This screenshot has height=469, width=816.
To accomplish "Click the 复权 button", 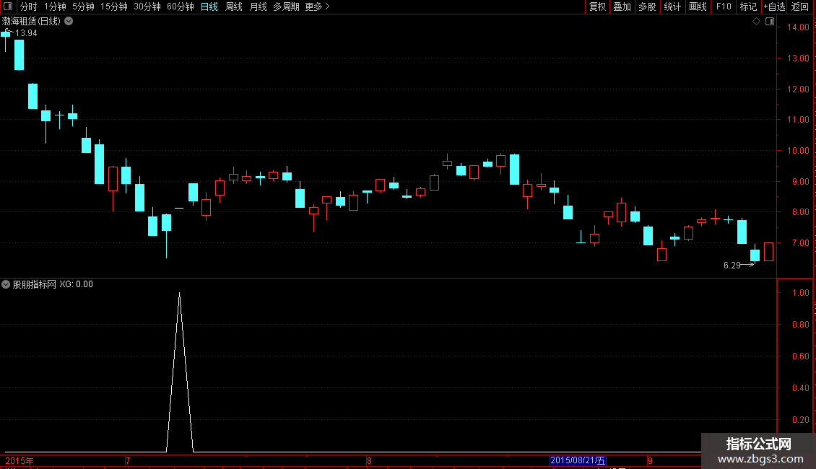I will (x=597, y=6).
